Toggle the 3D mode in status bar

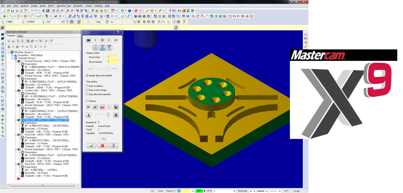pyautogui.click(x=152, y=191)
